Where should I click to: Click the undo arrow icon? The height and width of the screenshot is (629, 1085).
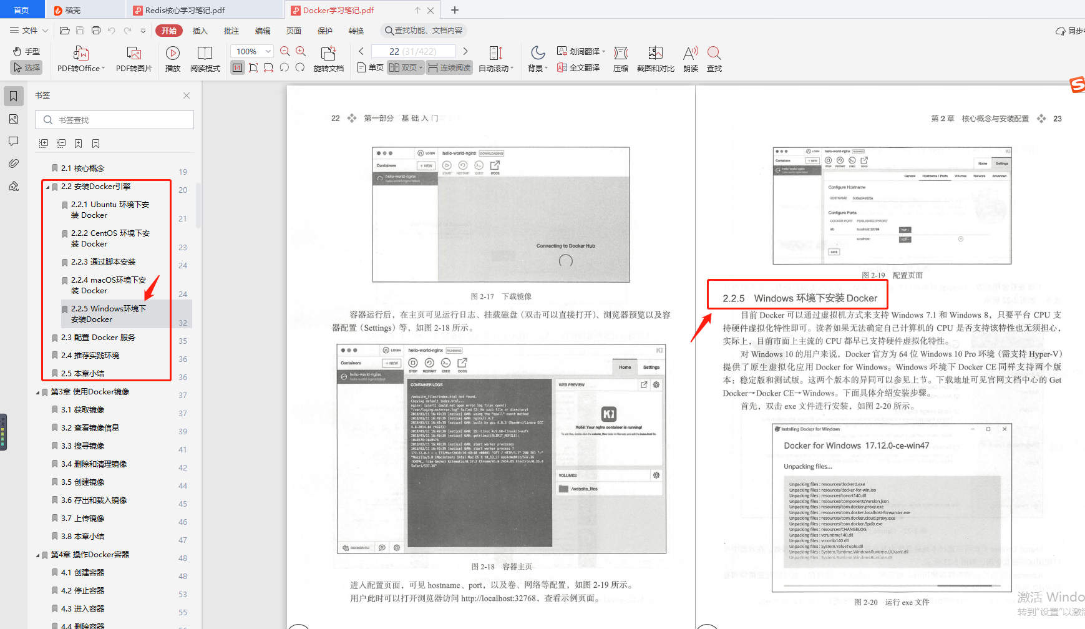pyautogui.click(x=111, y=31)
